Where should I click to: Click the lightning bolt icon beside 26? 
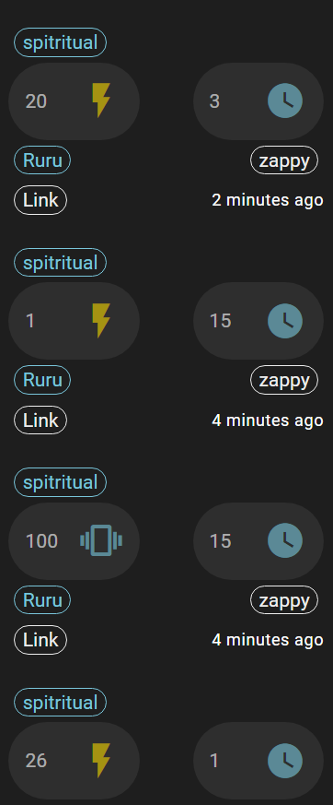(101, 761)
